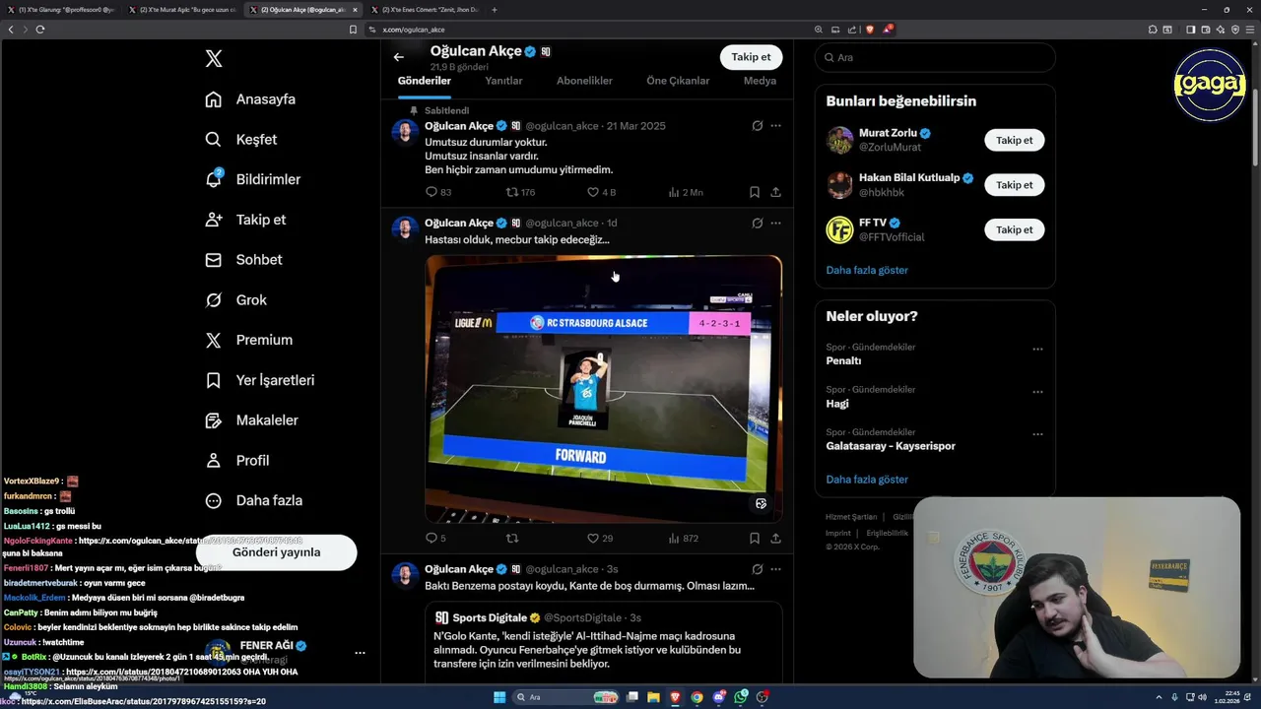Share the 'Hastası olduk' post
This screenshot has height=709, width=1261.
[x=775, y=538]
